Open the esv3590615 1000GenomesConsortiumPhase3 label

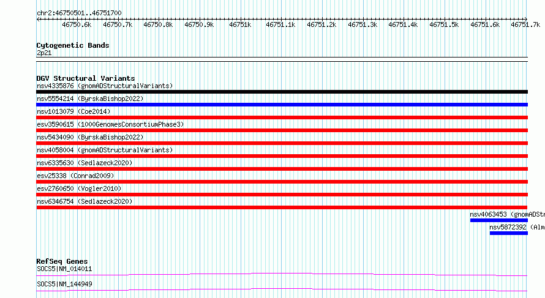click(110, 124)
